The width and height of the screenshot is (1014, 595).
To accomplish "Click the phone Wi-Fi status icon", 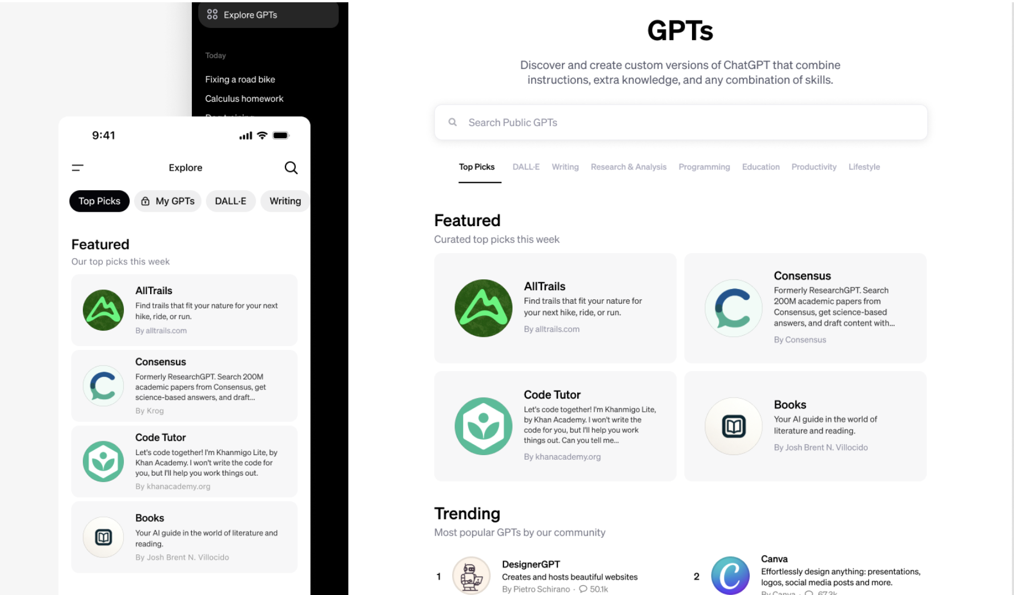I will click(262, 135).
